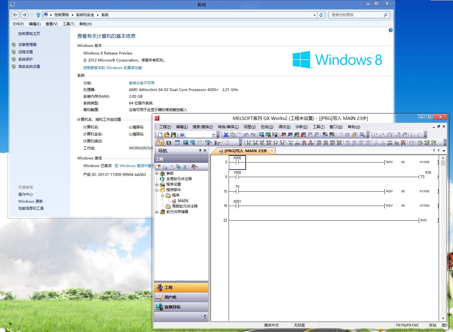
Task: Click the new data icon in 工程 panel
Action: (x=158, y=167)
